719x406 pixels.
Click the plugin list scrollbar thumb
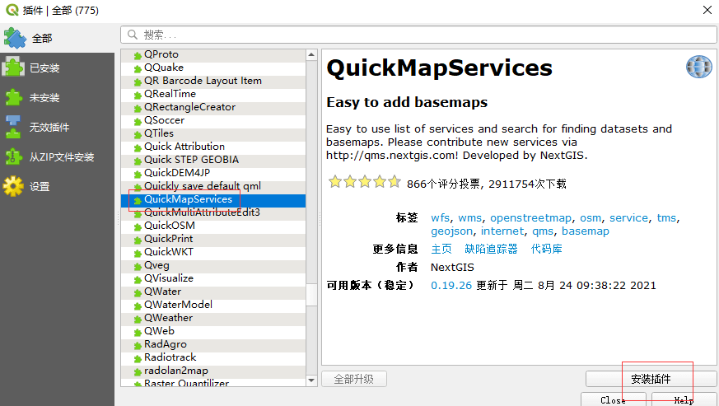point(311,295)
